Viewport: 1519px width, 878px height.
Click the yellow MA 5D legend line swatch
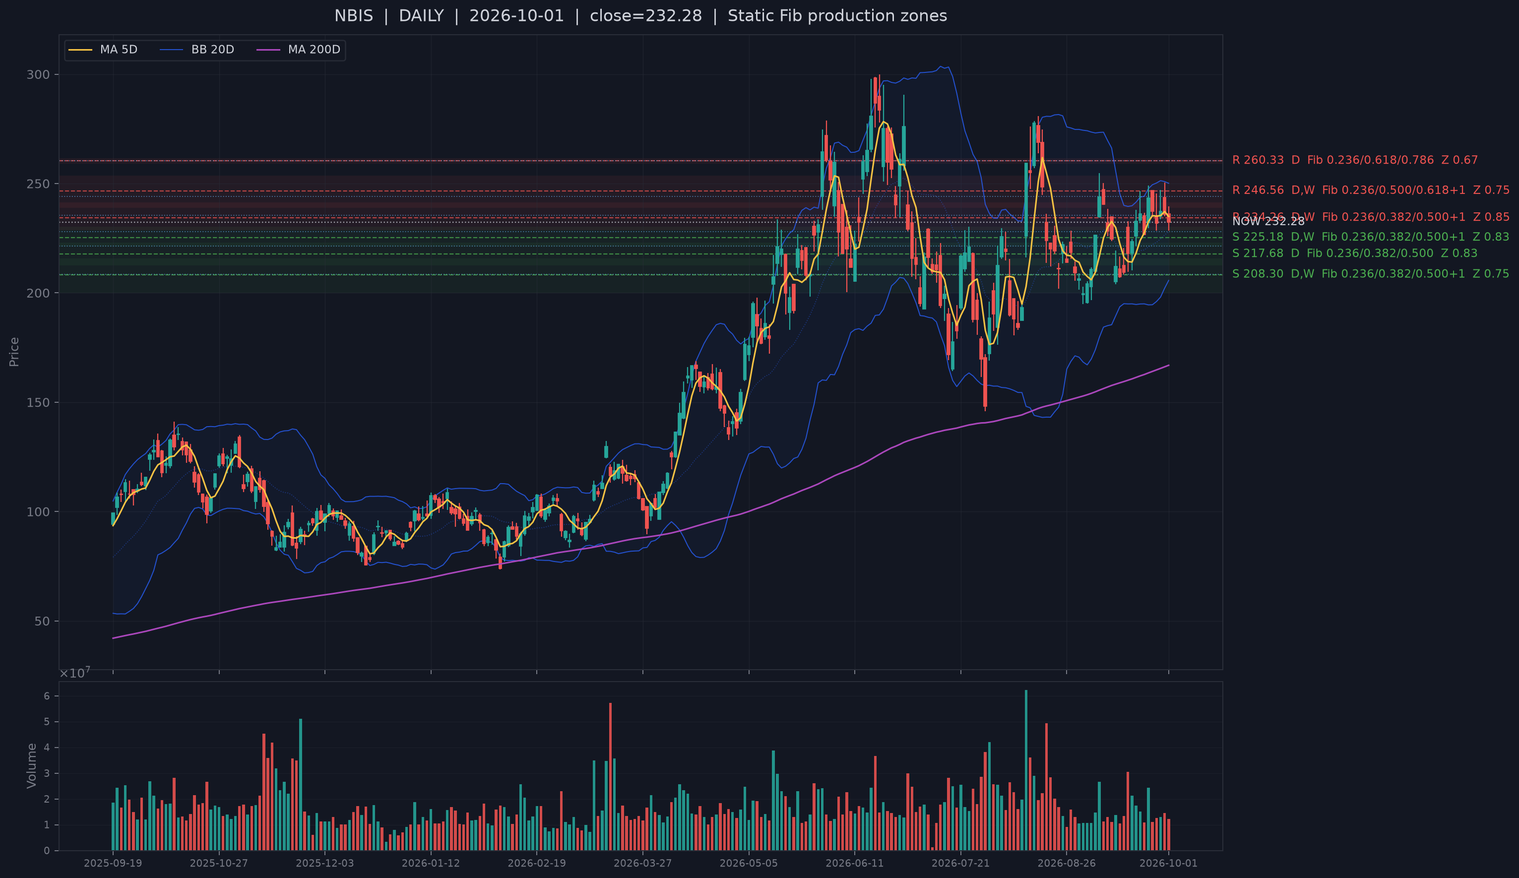(x=80, y=50)
